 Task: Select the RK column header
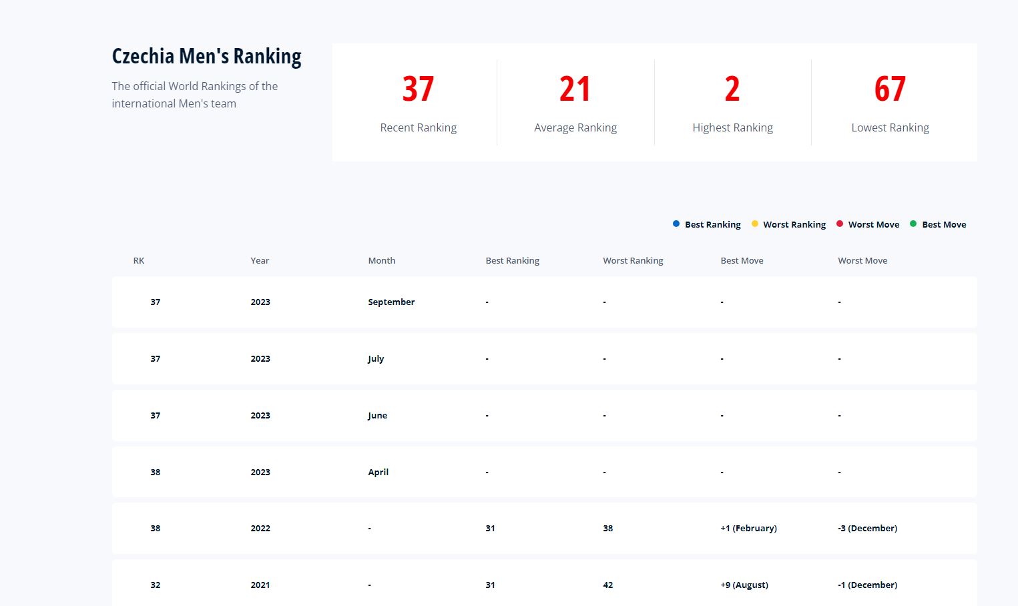coord(139,261)
